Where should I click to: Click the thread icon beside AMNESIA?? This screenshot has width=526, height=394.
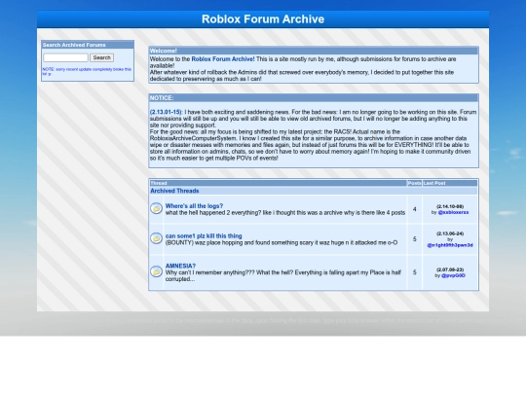tap(156, 271)
